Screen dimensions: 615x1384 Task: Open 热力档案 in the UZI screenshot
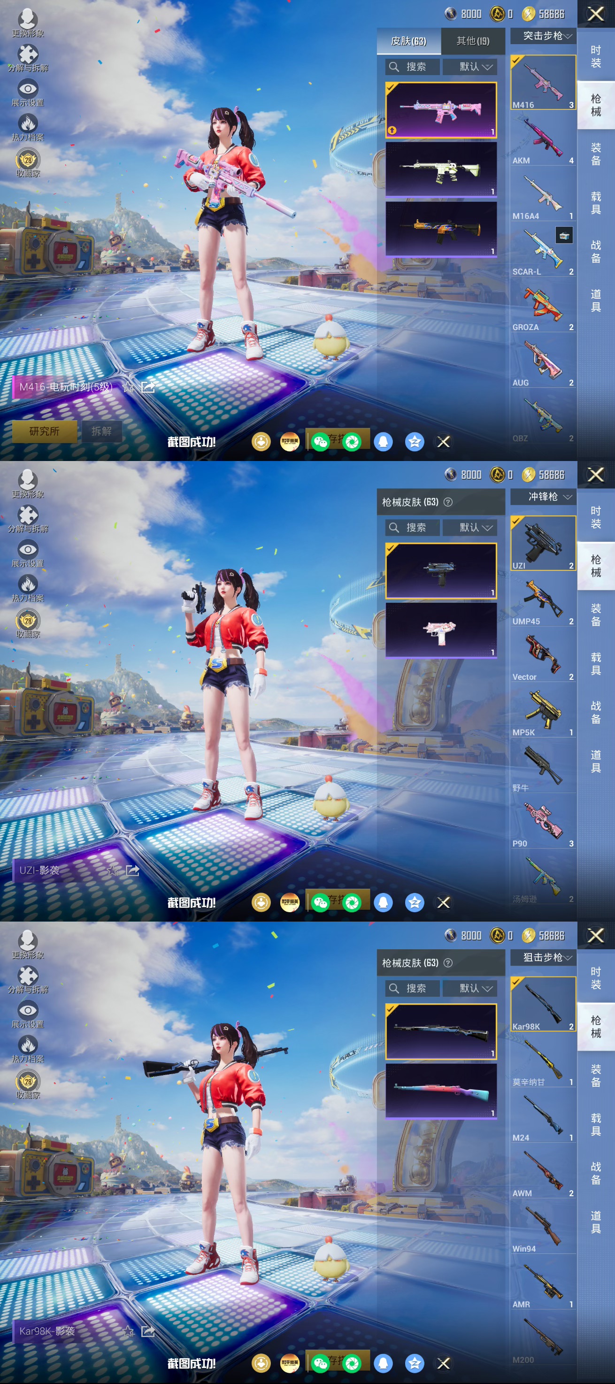(x=28, y=588)
